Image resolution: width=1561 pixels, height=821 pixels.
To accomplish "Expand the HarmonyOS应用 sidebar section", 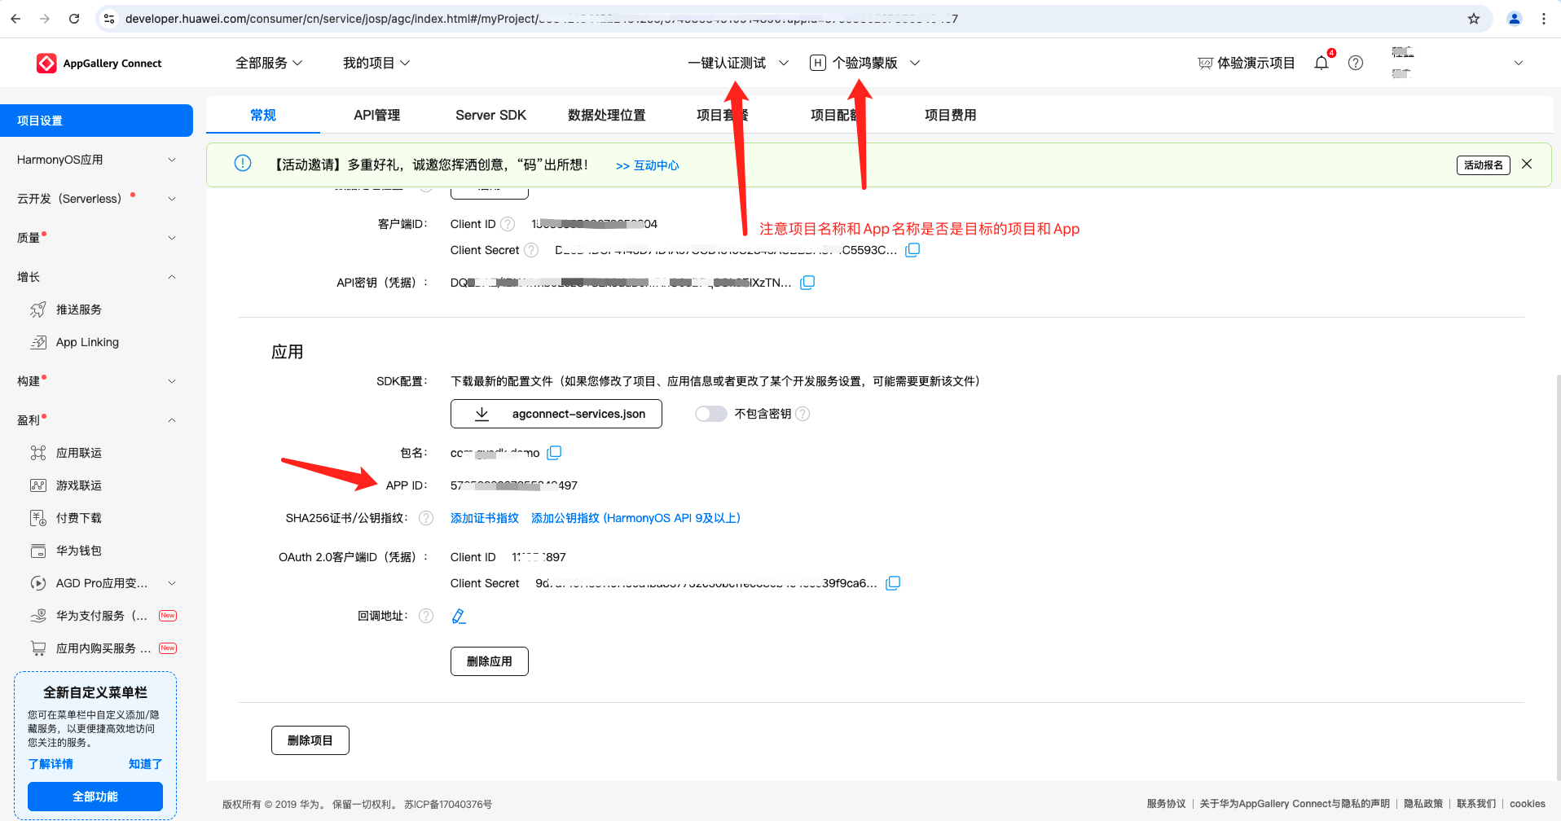I will 96,160.
